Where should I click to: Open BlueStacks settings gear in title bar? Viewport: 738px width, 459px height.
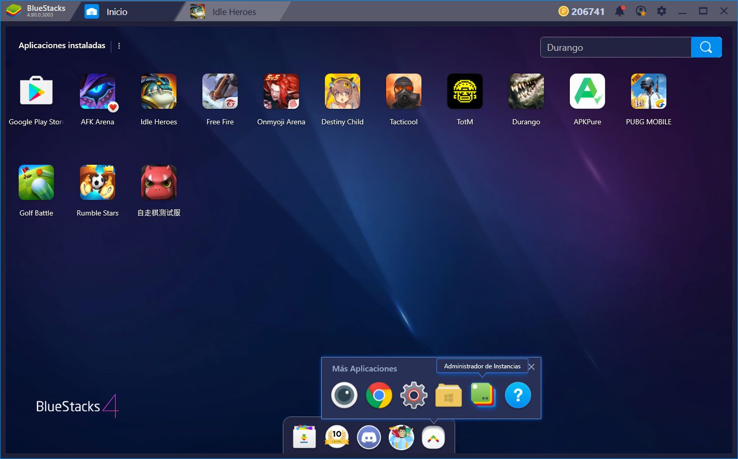(662, 11)
